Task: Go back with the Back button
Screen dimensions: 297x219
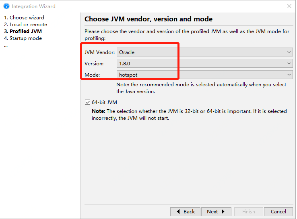Action: pyautogui.click(x=185, y=212)
